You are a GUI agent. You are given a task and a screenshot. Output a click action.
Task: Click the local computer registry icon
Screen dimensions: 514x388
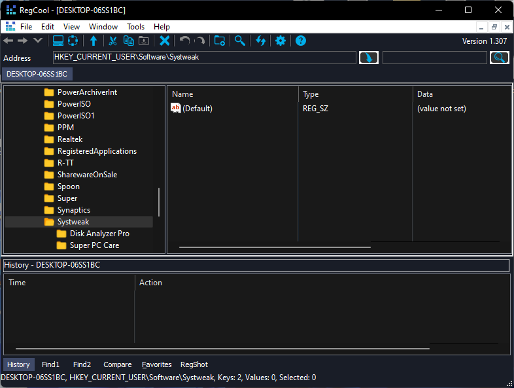(58, 41)
